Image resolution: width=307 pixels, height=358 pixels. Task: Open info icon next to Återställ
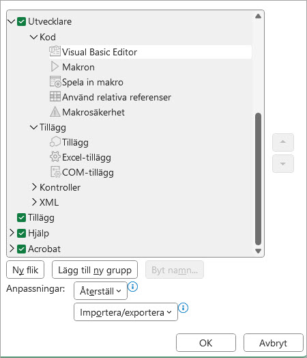[x=132, y=286]
